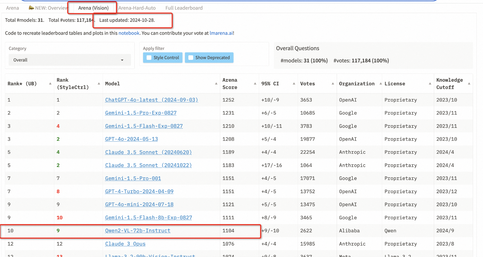Image resolution: width=483 pixels, height=257 pixels.
Task: Enable the Style Control checkbox
Action: coord(149,58)
